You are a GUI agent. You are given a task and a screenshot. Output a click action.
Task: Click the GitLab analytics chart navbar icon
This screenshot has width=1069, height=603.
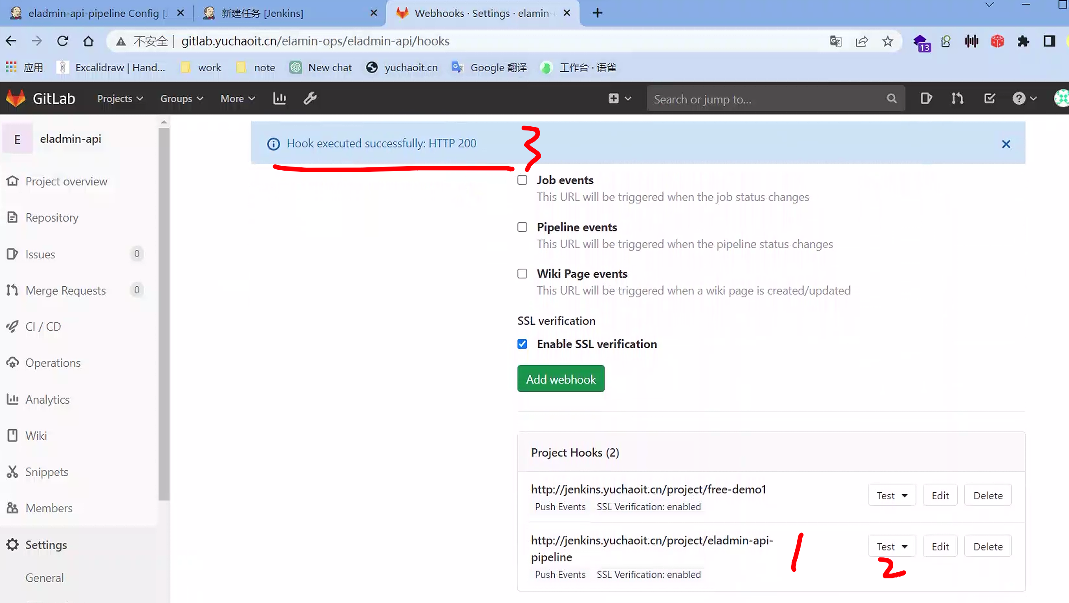coord(279,98)
